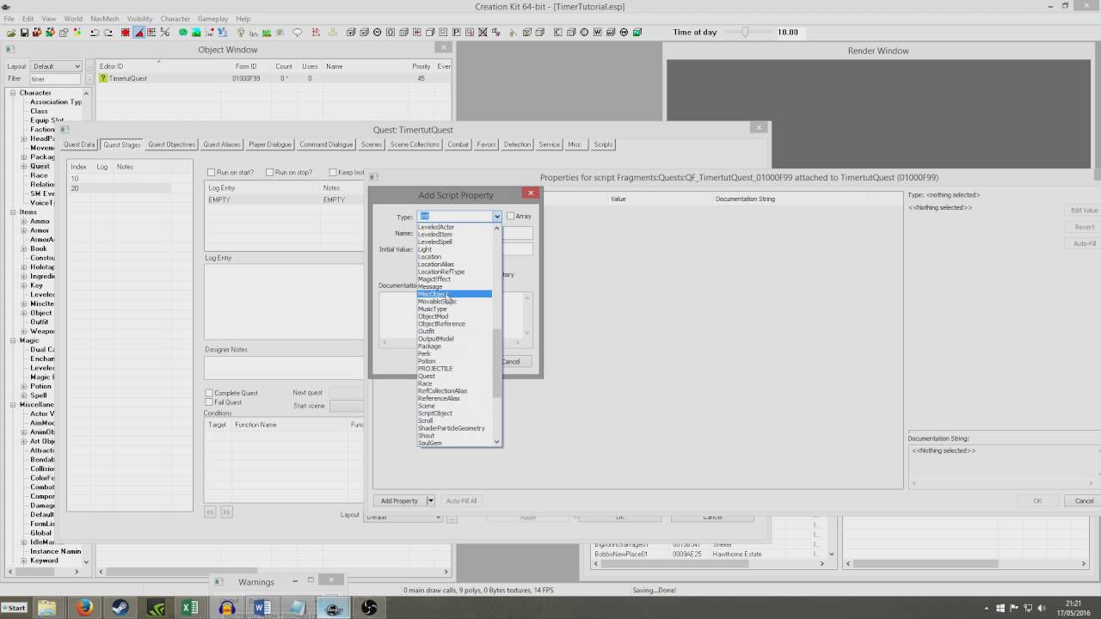Click the crossed-out box toolbar icon
1101x619 pixels.
pos(483,33)
